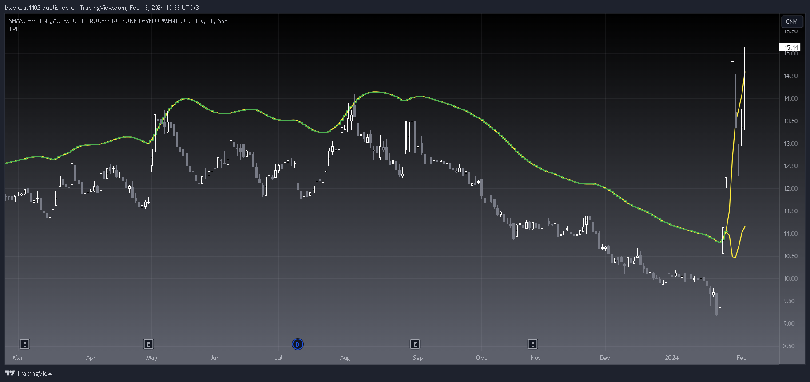Click the earnings marker near March
Viewport: 810px width, 382px height.
(25, 344)
